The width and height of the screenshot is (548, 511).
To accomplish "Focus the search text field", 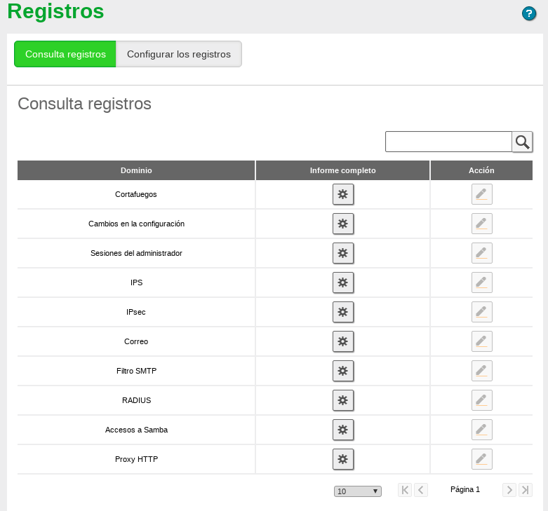I will click(x=448, y=142).
